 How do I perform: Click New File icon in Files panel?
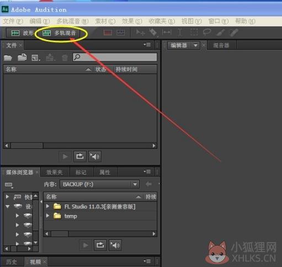coord(35,57)
